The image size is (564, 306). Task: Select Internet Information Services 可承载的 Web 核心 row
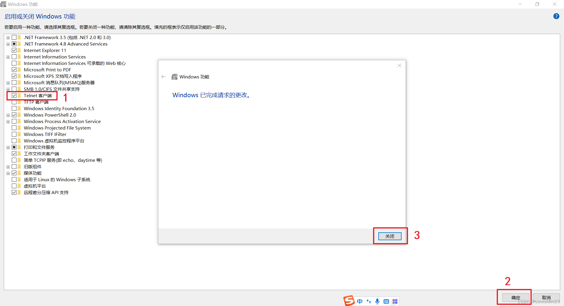75,63
